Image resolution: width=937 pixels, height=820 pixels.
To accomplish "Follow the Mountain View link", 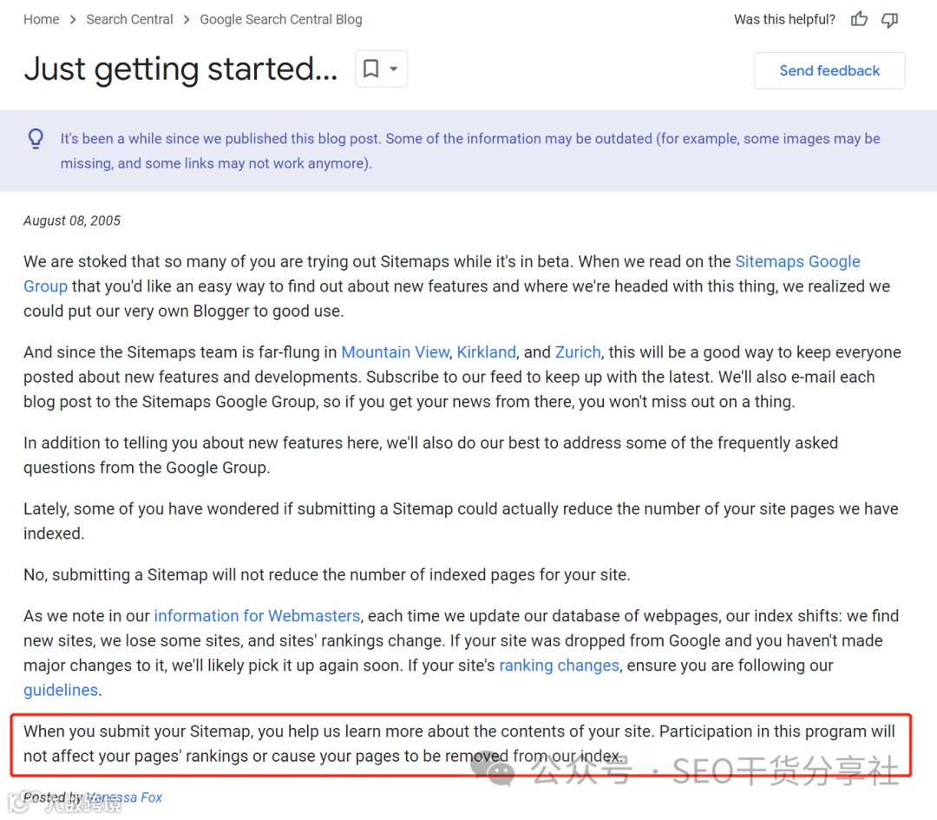I will pos(395,352).
